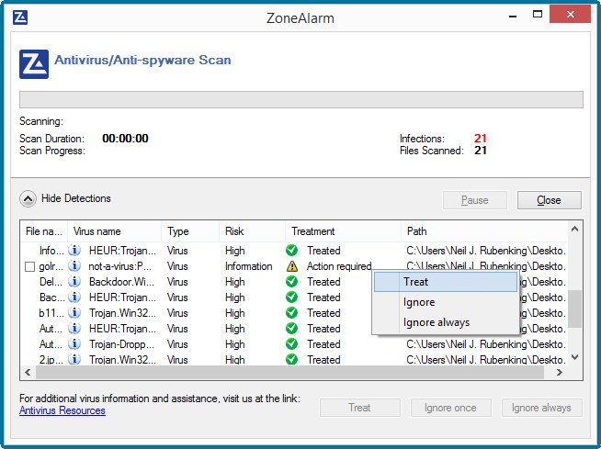
Task: Tick the checkbox for golr... file
Action: pos(29,266)
